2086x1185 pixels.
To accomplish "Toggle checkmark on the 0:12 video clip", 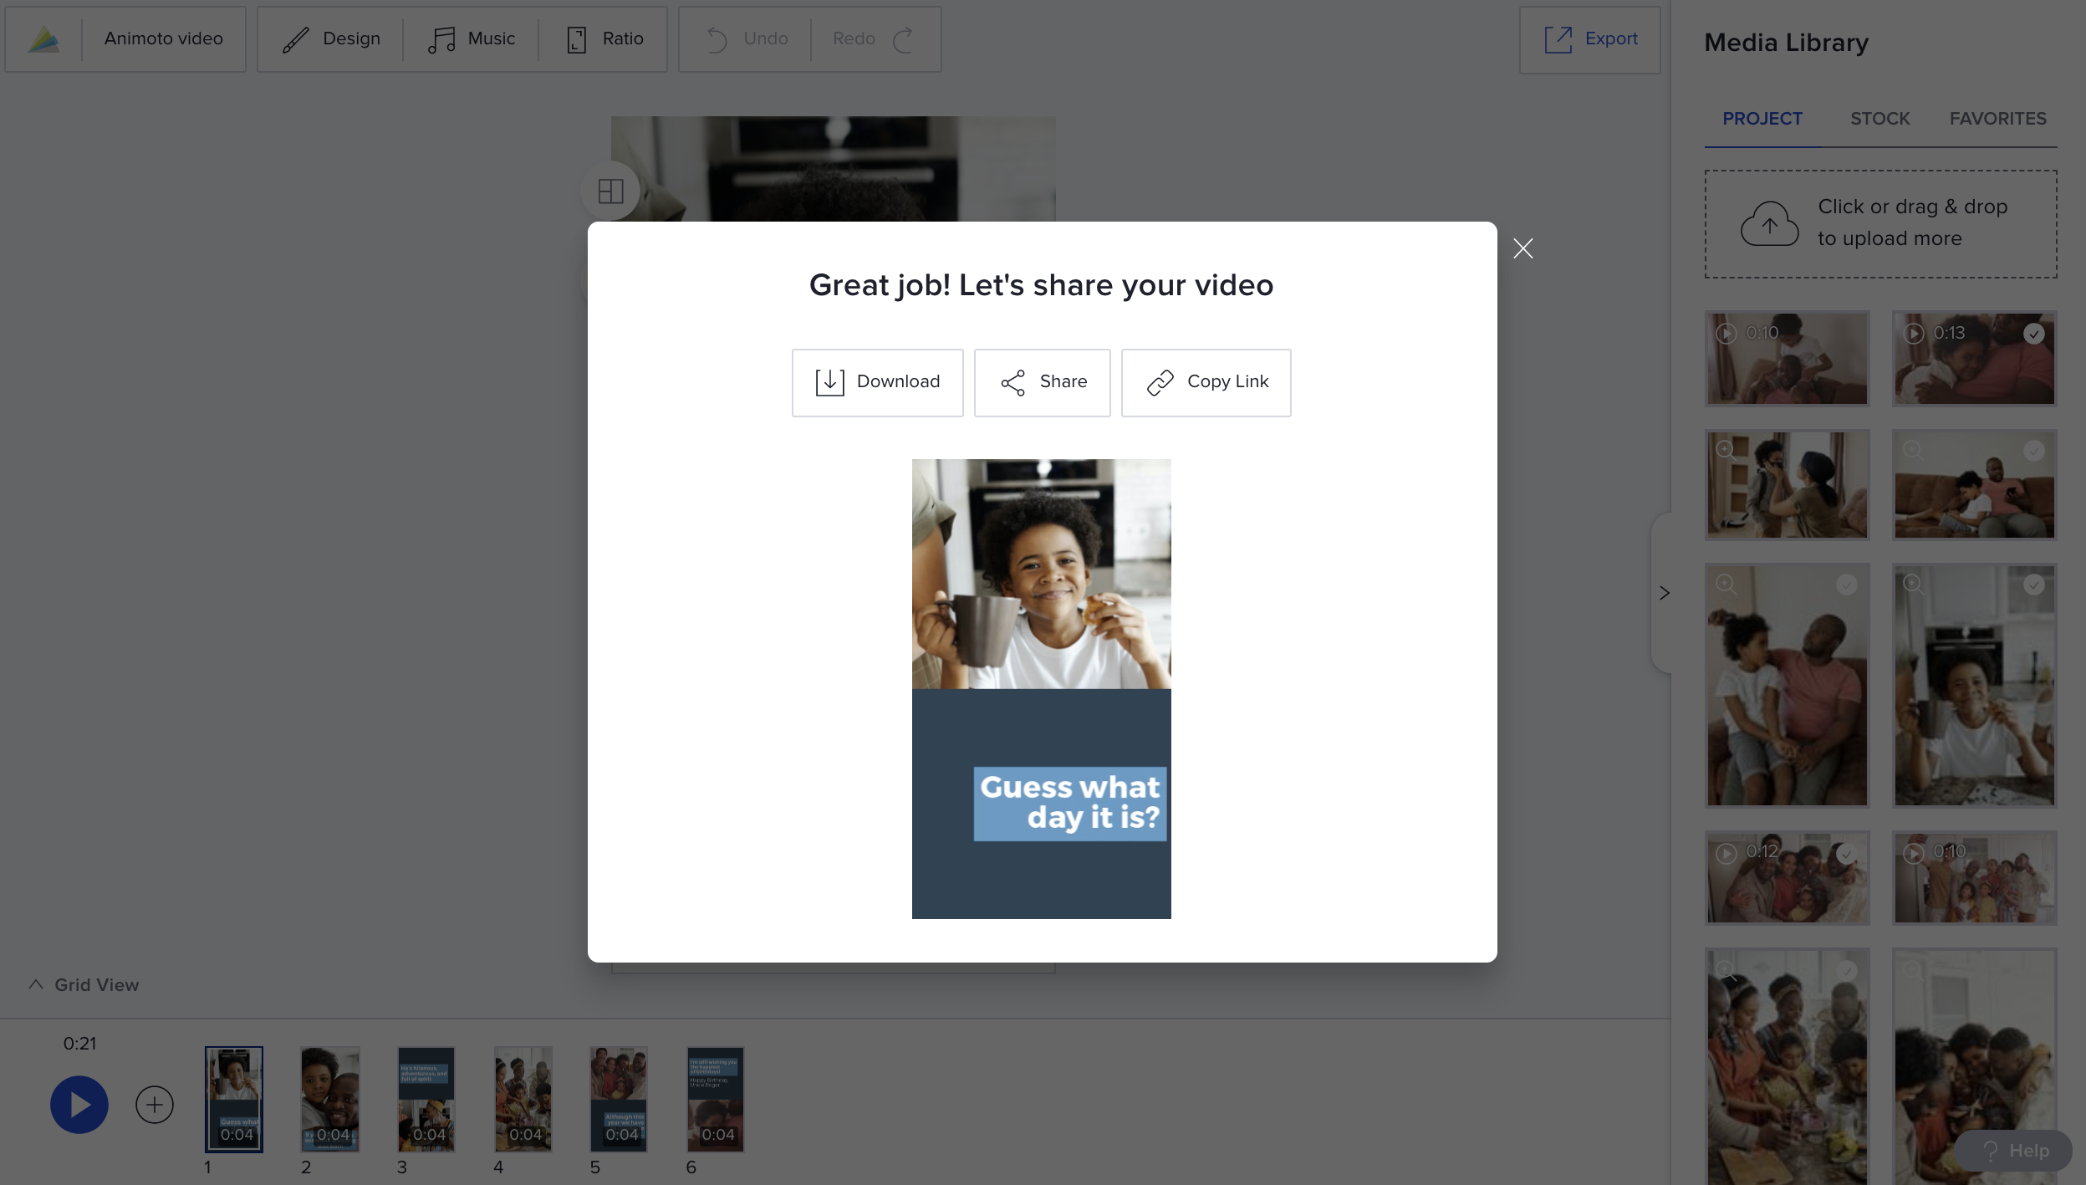I will 1846,853.
